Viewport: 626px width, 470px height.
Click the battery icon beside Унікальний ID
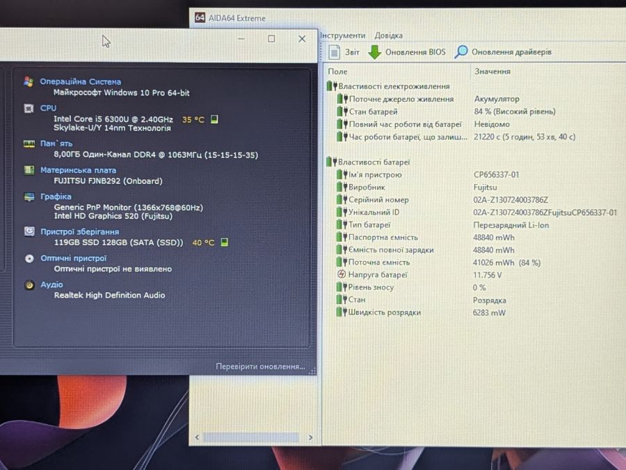[342, 212]
